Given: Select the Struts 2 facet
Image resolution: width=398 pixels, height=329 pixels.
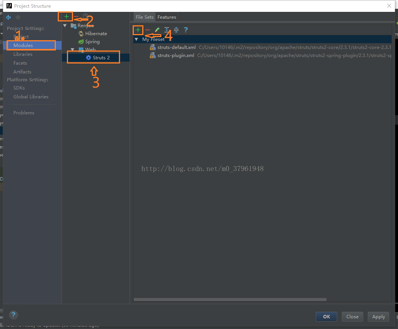Looking at the screenshot, I should point(101,58).
